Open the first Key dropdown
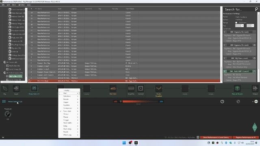 (239, 26)
